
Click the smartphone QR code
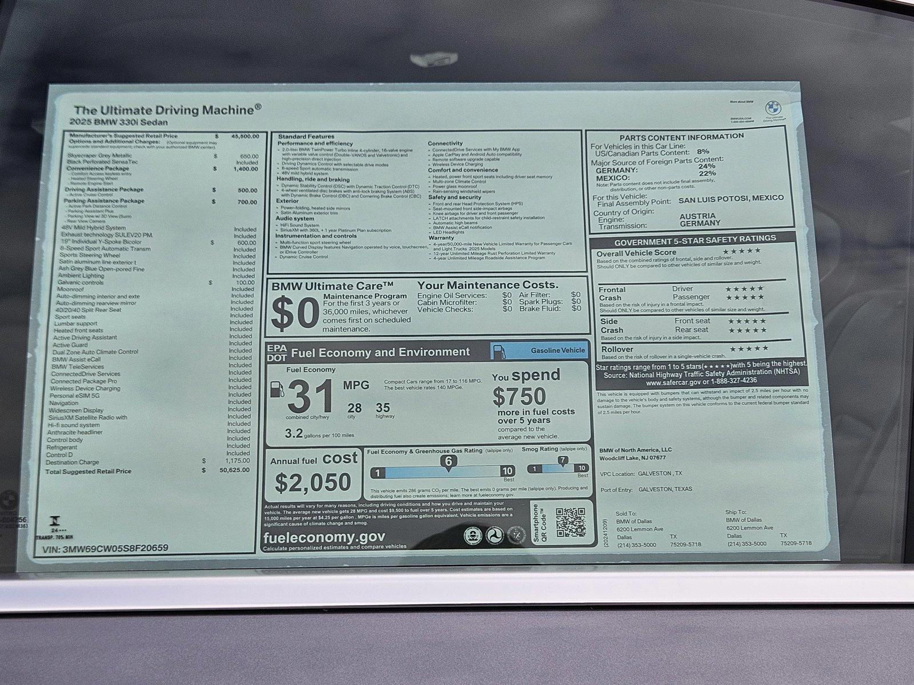[x=570, y=522]
